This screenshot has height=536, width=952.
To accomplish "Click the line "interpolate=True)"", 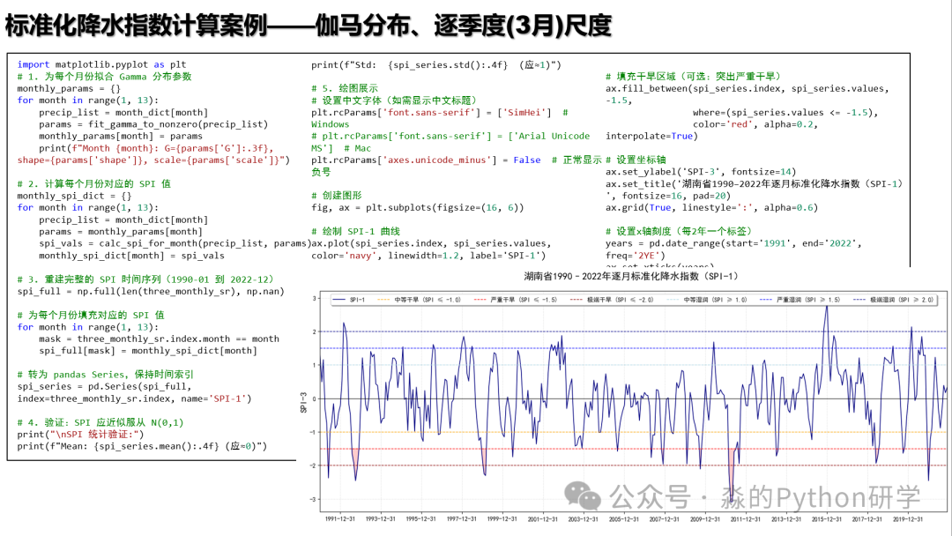I will [651, 136].
